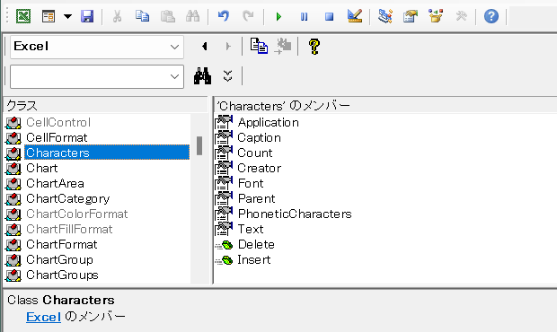The width and height of the screenshot is (557, 332).
Task: Click the Paste clipboard icon
Action: tap(167, 16)
